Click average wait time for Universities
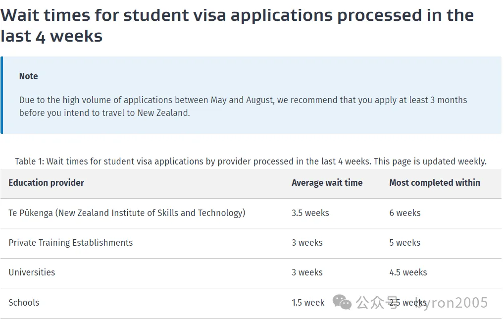 pos(307,272)
